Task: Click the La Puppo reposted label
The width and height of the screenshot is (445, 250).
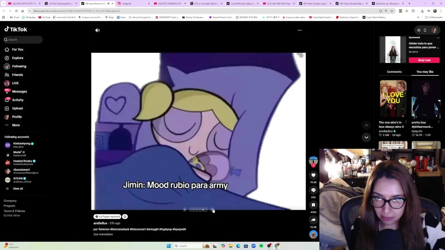Action: pyautogui.click(x=107, y=217)
